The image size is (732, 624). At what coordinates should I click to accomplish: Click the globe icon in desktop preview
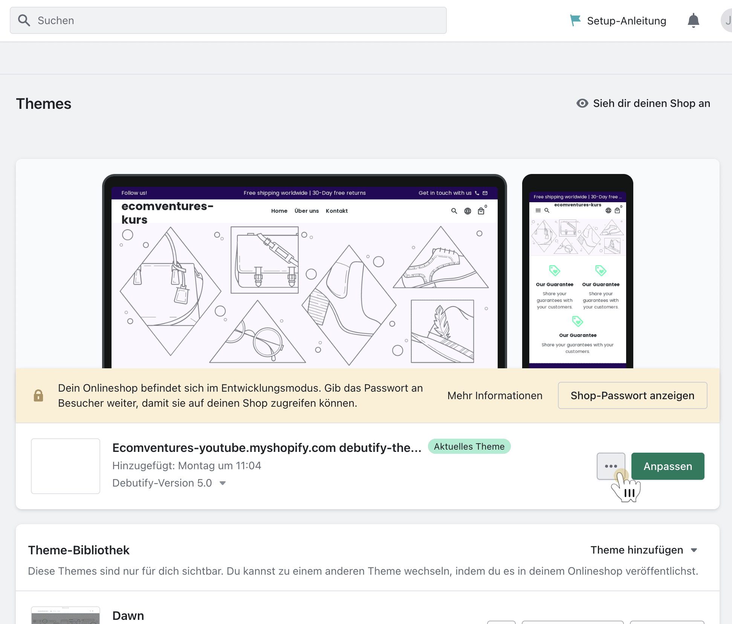pos(468,211)
